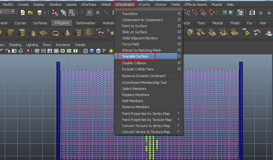
Task: Open the Render View window icon
Action: click(x=252, y=13)
